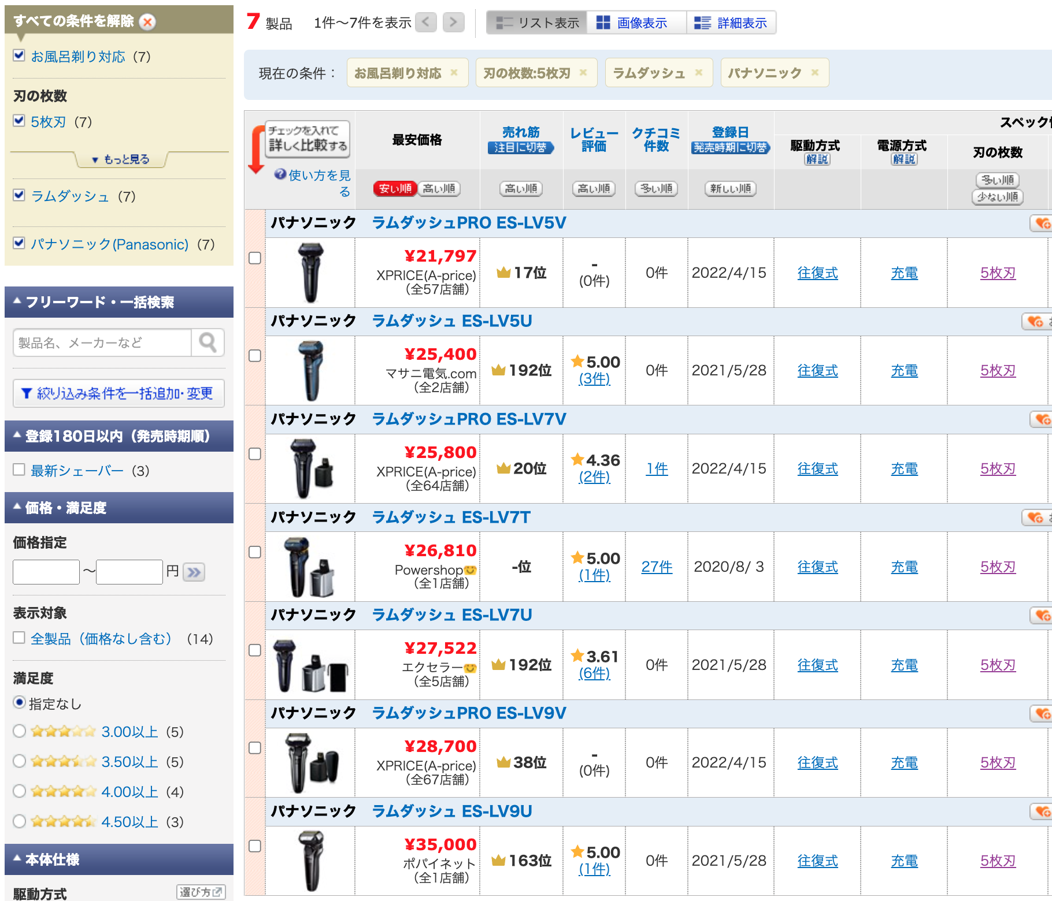The width and height of the screenshot is (1052, 901).
Task: Remove the パナソニック filter chip
Action: click(x=815, y=73)
